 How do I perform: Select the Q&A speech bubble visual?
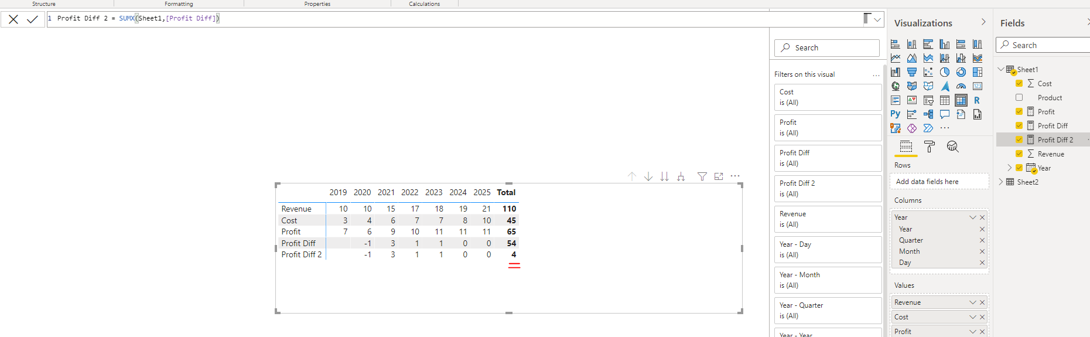click(945, 114)
